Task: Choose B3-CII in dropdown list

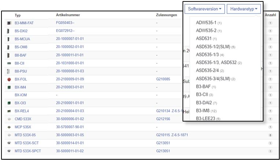Action: pyautogui.click(x=205, y=94)
